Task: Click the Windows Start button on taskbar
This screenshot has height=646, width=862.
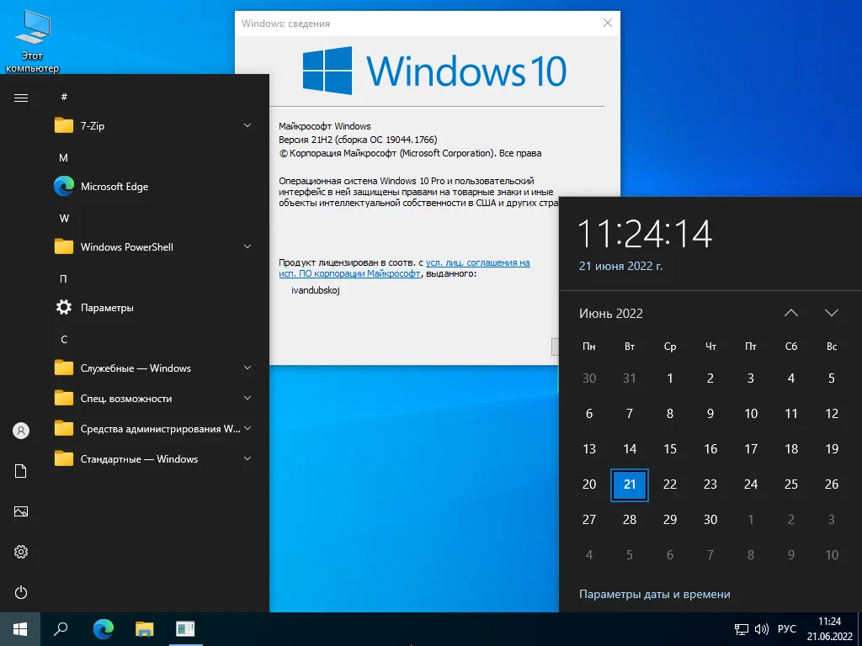Action: [20, 628]
